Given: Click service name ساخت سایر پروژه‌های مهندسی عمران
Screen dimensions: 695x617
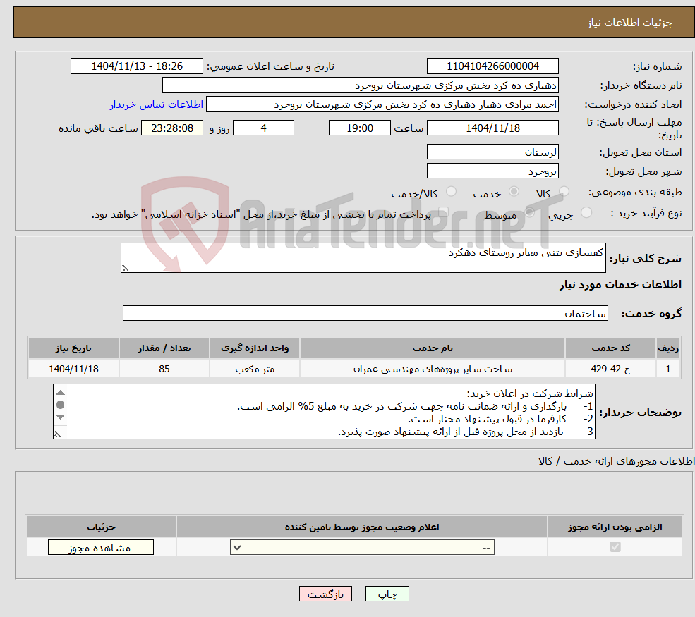Looking at the screenshot, I should coord(433,369).
